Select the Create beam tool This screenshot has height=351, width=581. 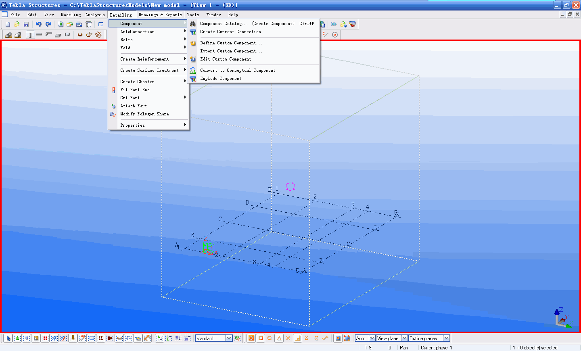pyautogui.click(x=39, y=34)
